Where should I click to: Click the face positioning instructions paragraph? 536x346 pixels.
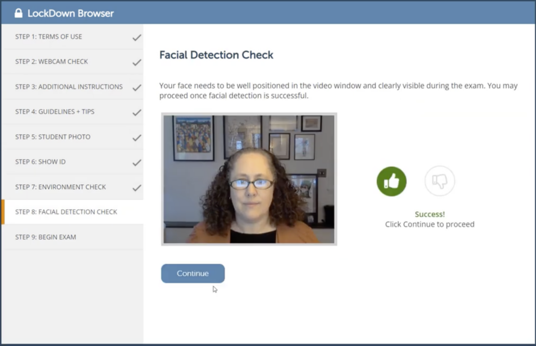point(338,91)
